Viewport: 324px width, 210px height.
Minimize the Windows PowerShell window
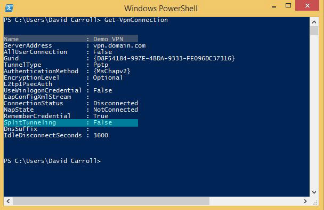274,6
